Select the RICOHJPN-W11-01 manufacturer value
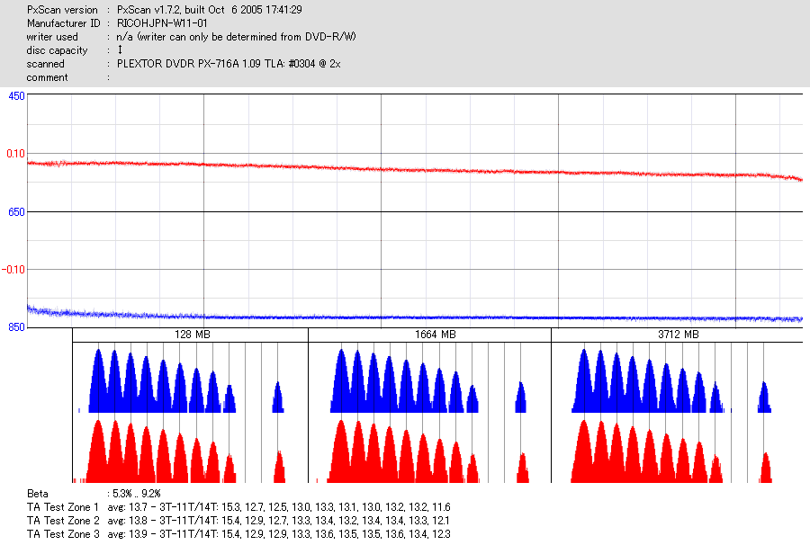The width and height of the screenshot is (810, 545). point(162,23)
